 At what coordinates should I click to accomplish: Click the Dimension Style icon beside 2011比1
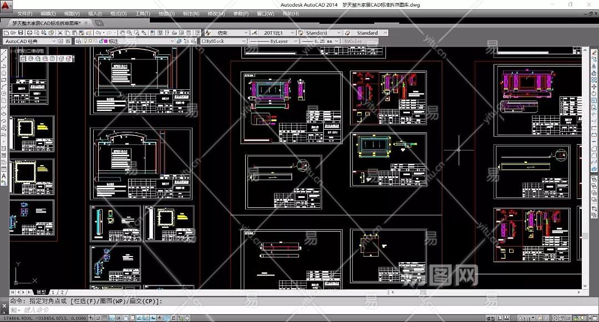point(255,33)
